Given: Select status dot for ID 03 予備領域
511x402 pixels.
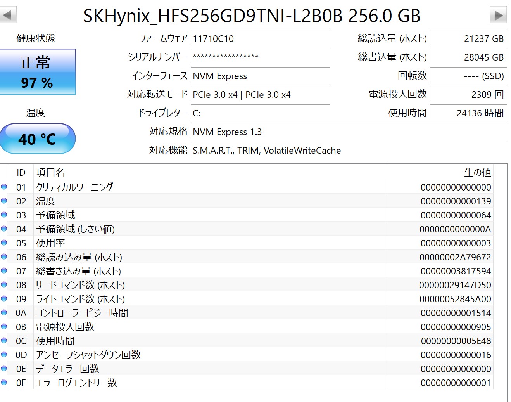Looking at the screenshot, I should 4,215.
